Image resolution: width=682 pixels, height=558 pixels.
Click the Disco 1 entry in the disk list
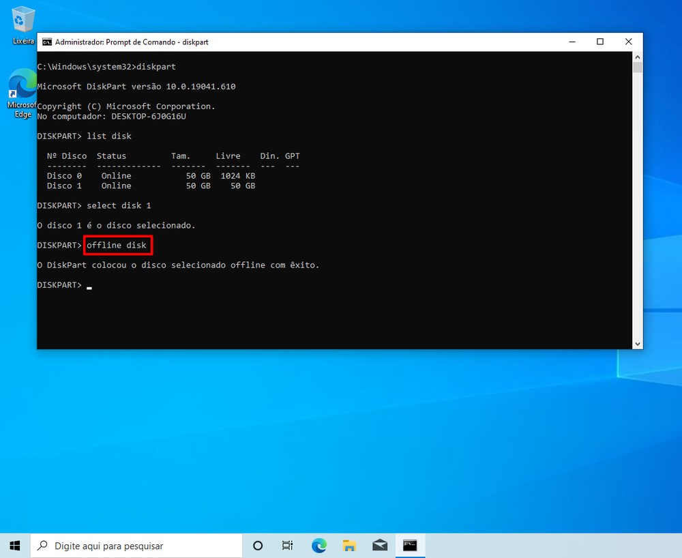[x=64, y=186]
